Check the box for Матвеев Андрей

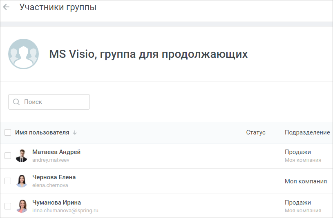8,156
